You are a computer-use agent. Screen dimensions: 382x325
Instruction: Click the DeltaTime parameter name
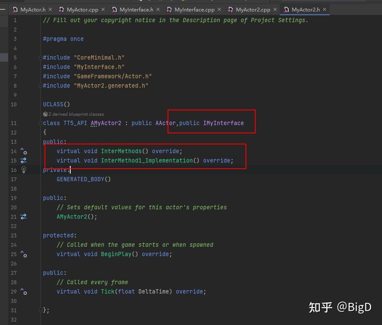pos(153,292)
